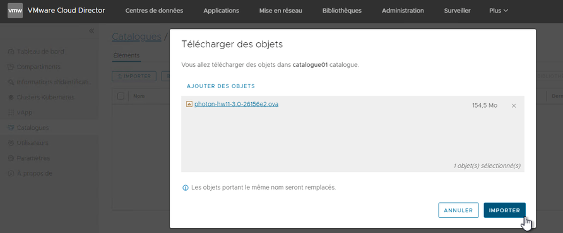Switch to the Éléments tab
563x233 pixels.
[x=126, y=55]
